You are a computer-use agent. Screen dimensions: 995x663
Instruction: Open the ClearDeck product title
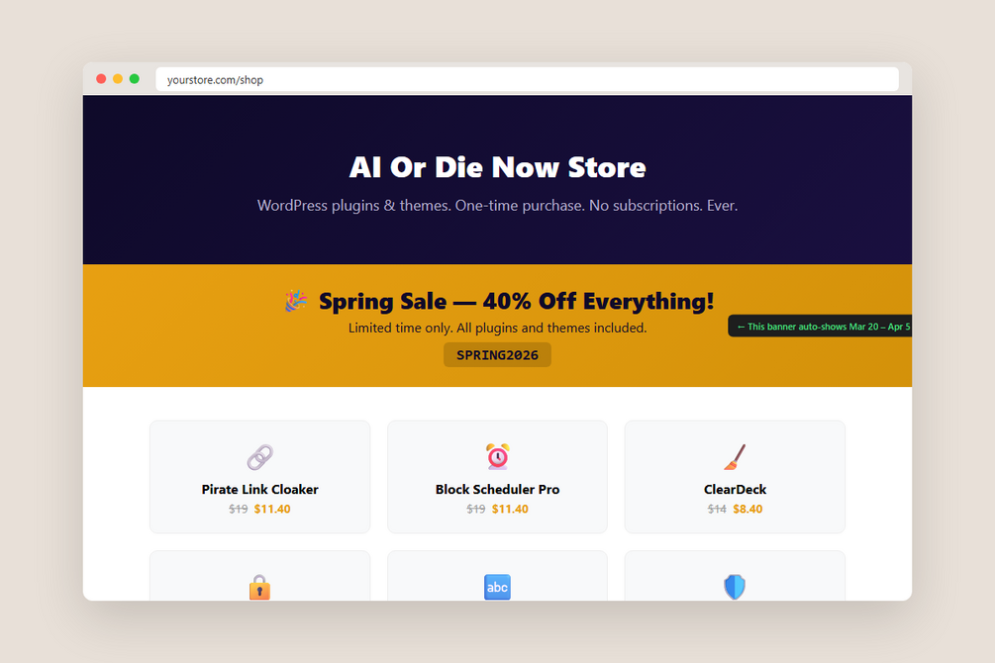pyautogui.click(x=735, y=489)
